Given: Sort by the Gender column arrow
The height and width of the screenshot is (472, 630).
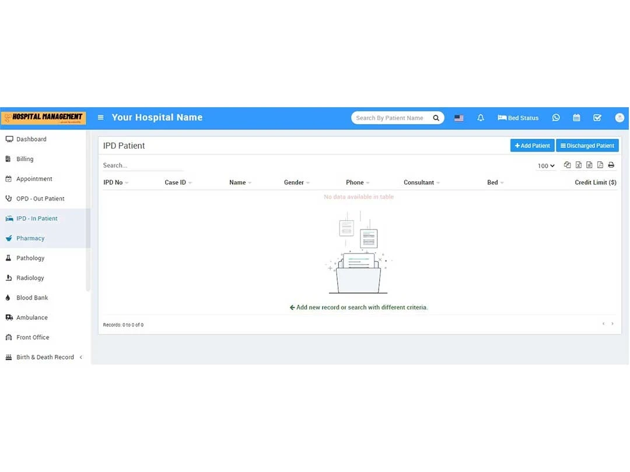Looking at the screenshot, I should [307, 182].
